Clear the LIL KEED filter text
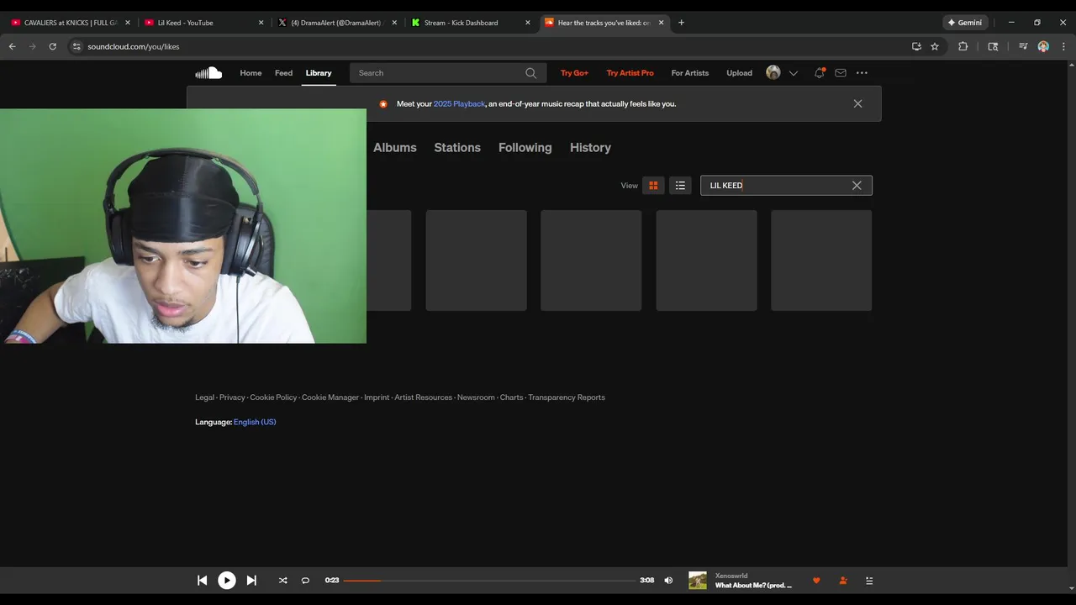Viewport: 1076px width, 605px height. (x=857, y=186)
